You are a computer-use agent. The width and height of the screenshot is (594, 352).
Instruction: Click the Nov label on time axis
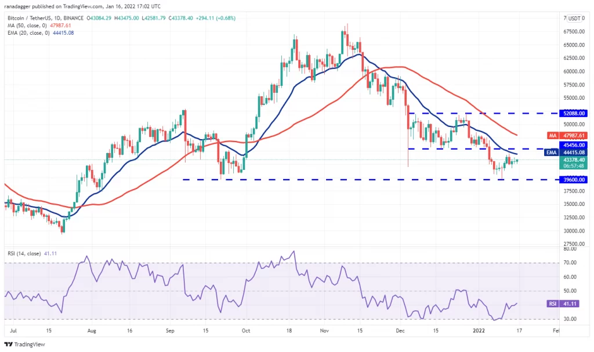coord(324,331)
